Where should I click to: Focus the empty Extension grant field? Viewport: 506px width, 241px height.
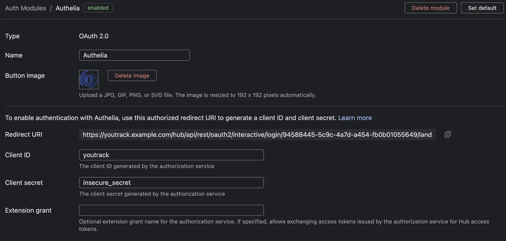pos(171,210)
